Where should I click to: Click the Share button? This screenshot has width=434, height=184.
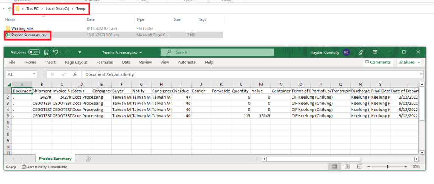click(x=409, y=63)
